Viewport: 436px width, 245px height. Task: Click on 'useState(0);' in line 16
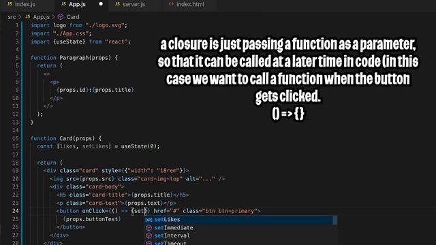(x=140, y=146)
